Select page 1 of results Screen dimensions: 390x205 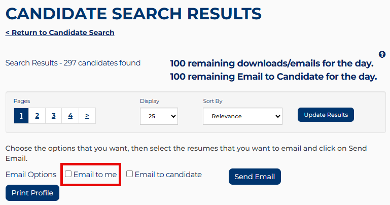(x=21, y=116)
